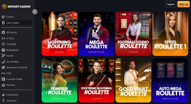Viewport: 191px width, 104px height.
Task: Click the Counter Strike icon
Action: pyautogui.click(x=3, y=79)
